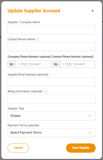This screenshot has height=160, width=103.
Task: Cancel the supplier update
Action: (x=18, y=148)
